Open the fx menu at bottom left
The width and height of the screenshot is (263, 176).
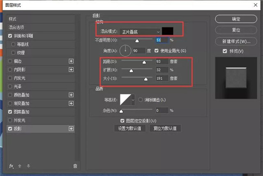coord(12,166)
